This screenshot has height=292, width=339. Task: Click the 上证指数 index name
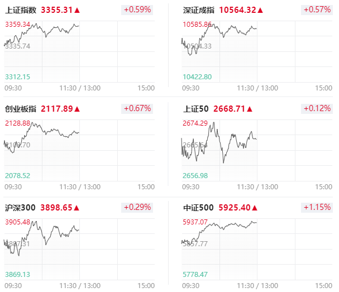pyautogui.click(x=21, y=10)
